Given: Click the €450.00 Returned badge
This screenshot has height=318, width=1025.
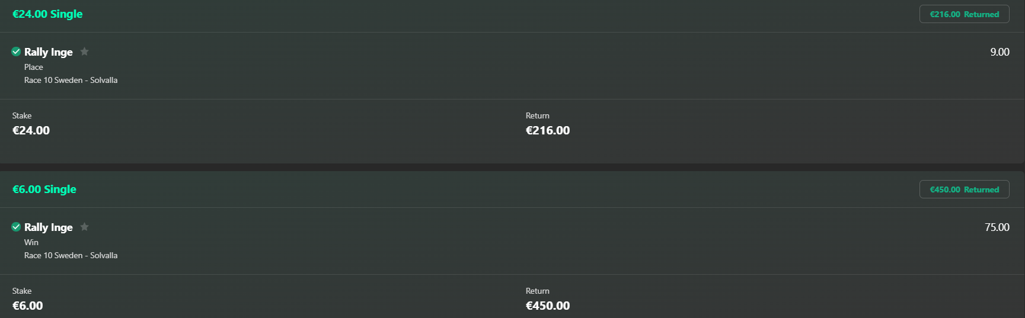Looking at the screenshot, I should coord(964,189).
